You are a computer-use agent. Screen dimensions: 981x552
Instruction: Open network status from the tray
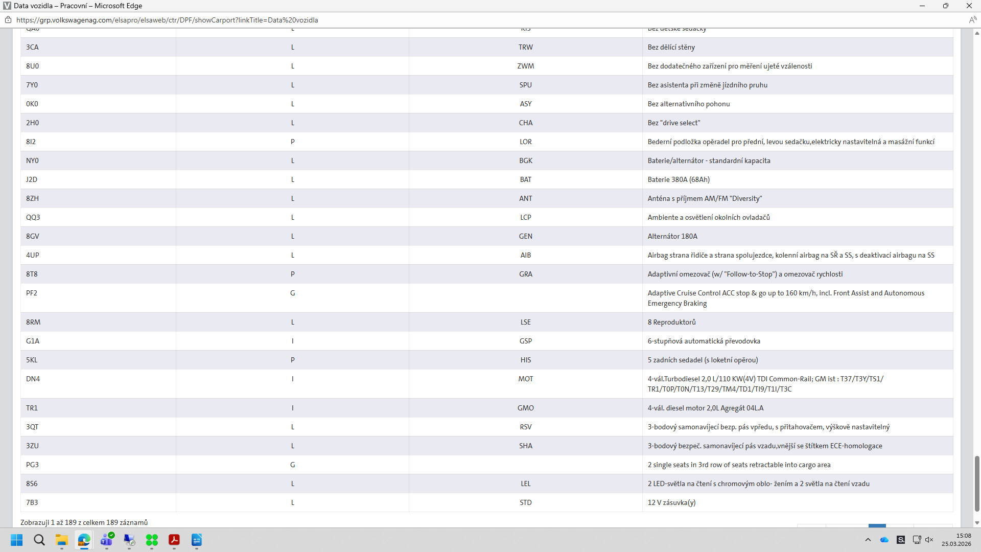pos(917,540)
